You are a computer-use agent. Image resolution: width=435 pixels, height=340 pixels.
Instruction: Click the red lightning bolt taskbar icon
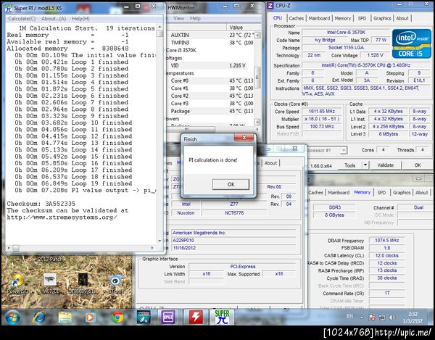tap(196, 317)
